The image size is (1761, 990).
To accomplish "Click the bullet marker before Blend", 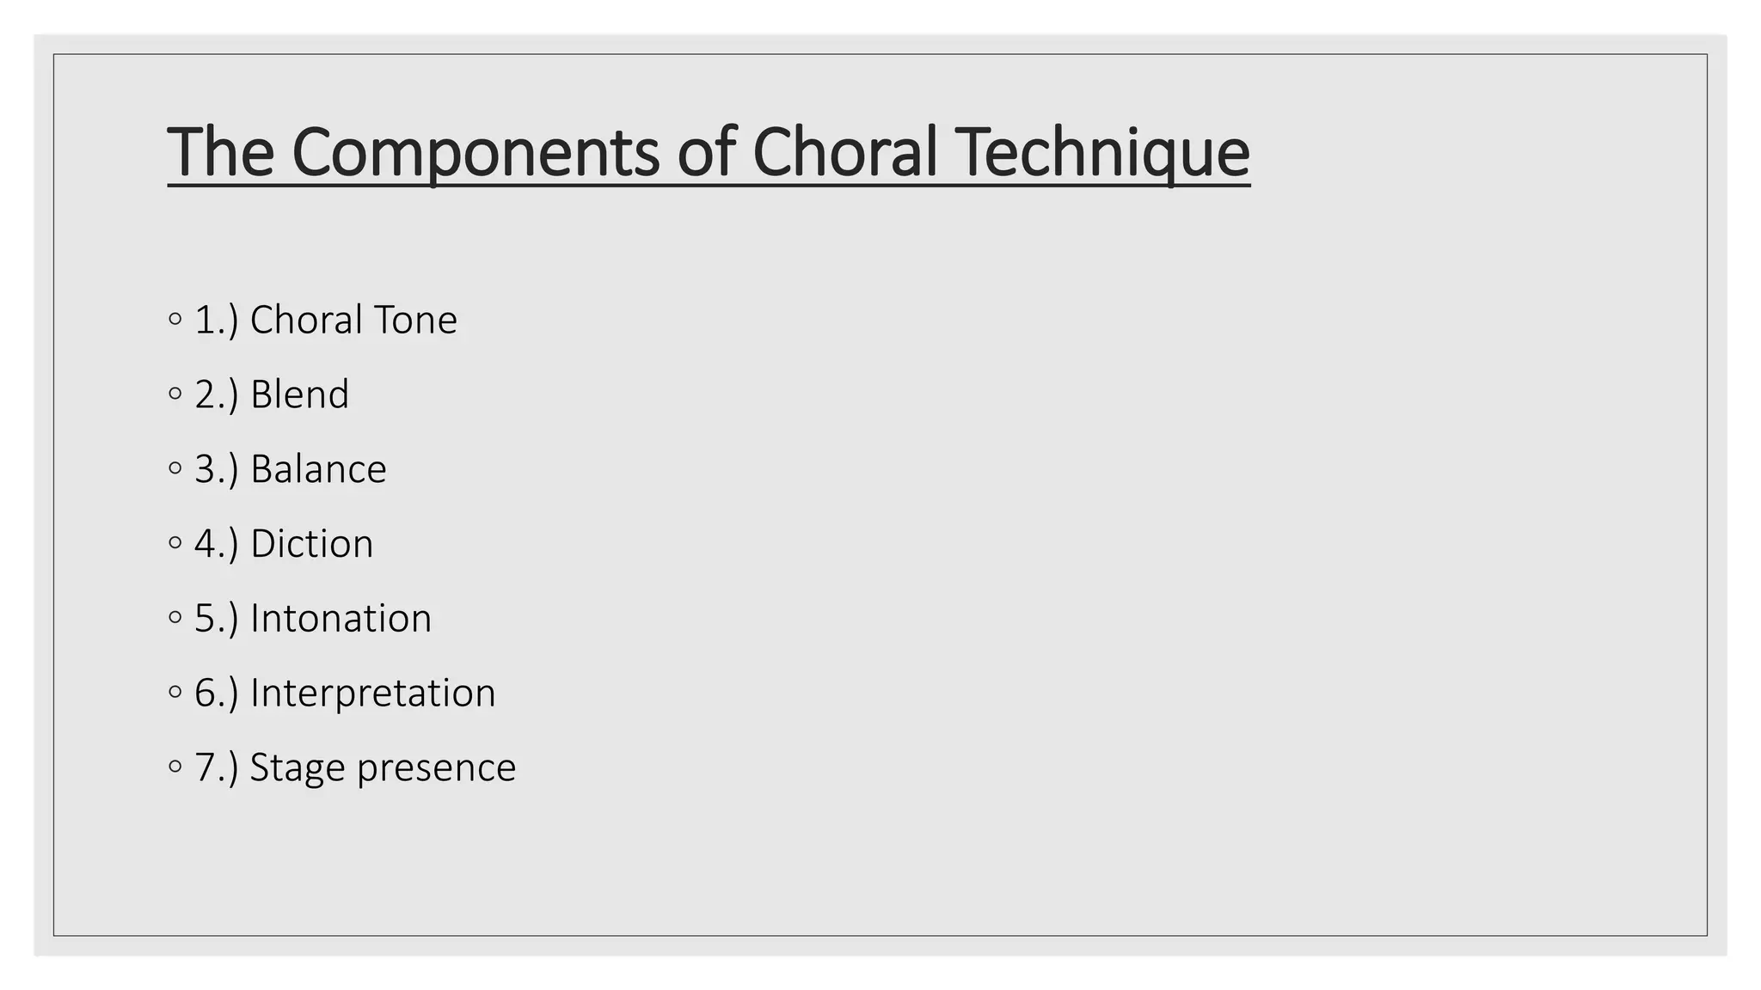I will point(175,394).
